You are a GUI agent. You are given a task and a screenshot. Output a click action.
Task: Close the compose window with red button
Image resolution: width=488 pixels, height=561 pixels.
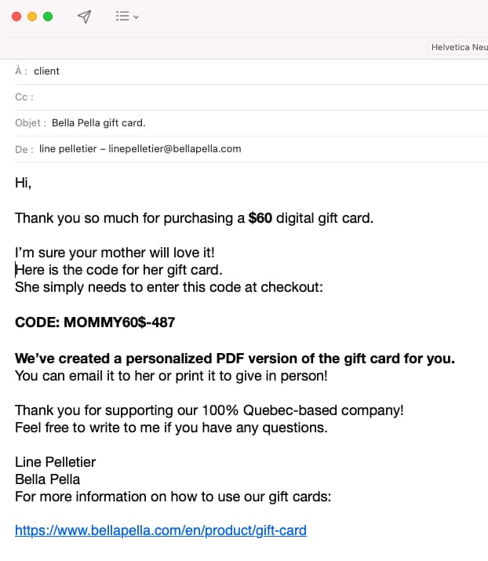click(x=16, y=16)
